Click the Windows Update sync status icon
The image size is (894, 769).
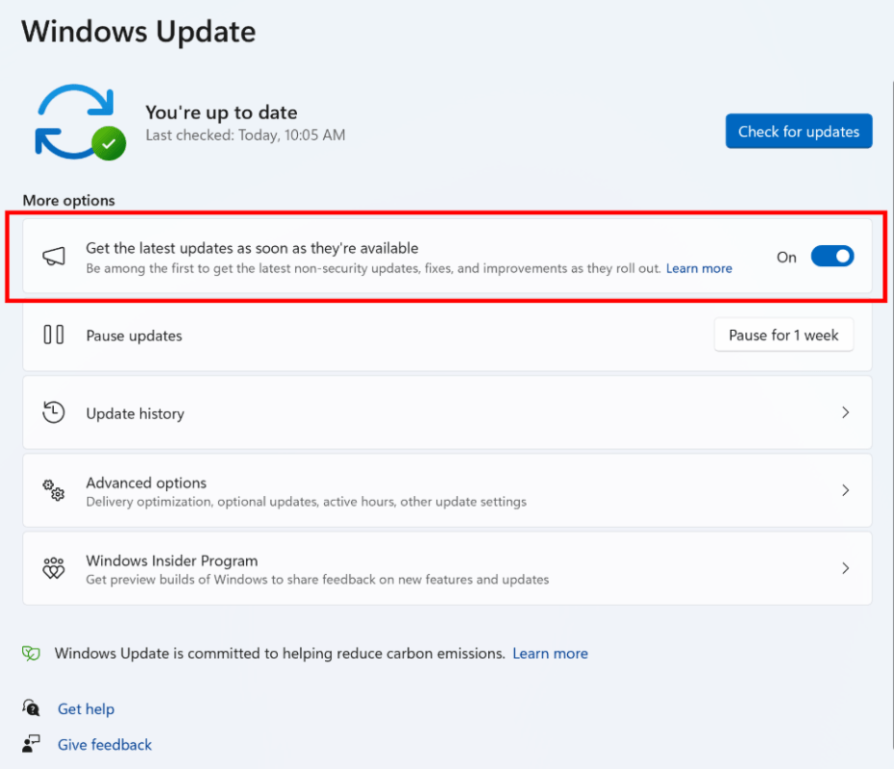(80, 122)
